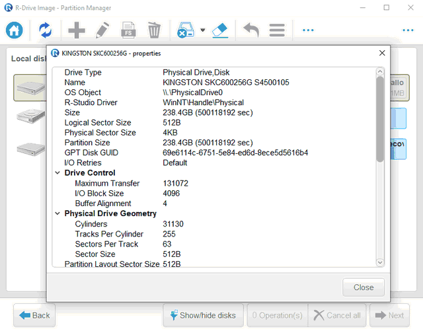Click the Next button
423x333 pixels.
pyautogui.click(x=389, y=315)
